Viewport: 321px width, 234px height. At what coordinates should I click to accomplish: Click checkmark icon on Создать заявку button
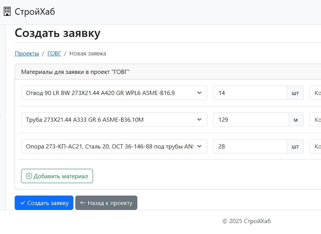23,203
